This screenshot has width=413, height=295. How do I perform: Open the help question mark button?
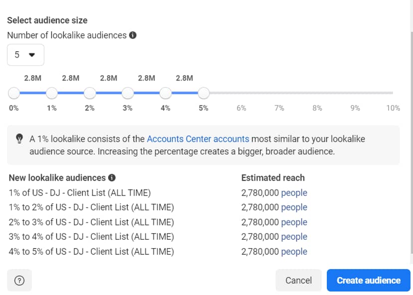pyautogui.click(x=19, y=280)
